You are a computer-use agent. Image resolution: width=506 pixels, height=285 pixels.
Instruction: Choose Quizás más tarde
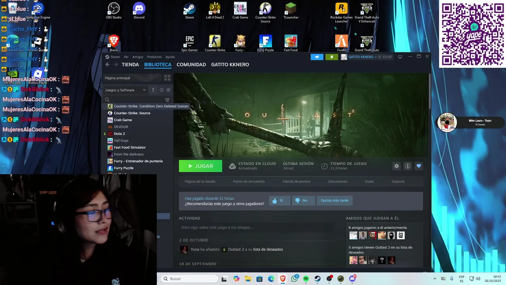click(334, 200)
